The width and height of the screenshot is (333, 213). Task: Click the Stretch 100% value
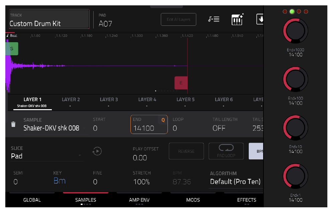141,182
